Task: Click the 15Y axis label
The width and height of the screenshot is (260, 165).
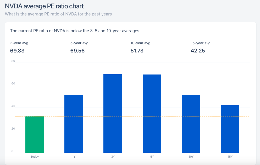Action: click(x=230, y=157)
